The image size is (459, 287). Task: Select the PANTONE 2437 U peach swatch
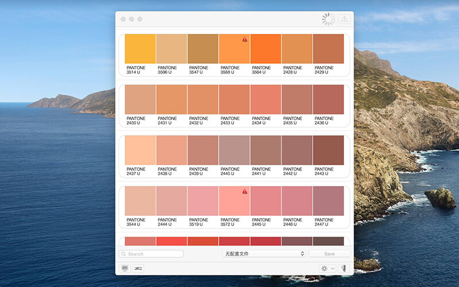(x=140, y=150)
